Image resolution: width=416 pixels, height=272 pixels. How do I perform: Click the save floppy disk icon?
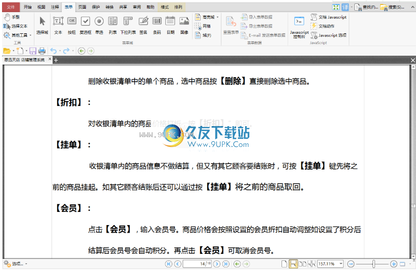click(33, 51)
